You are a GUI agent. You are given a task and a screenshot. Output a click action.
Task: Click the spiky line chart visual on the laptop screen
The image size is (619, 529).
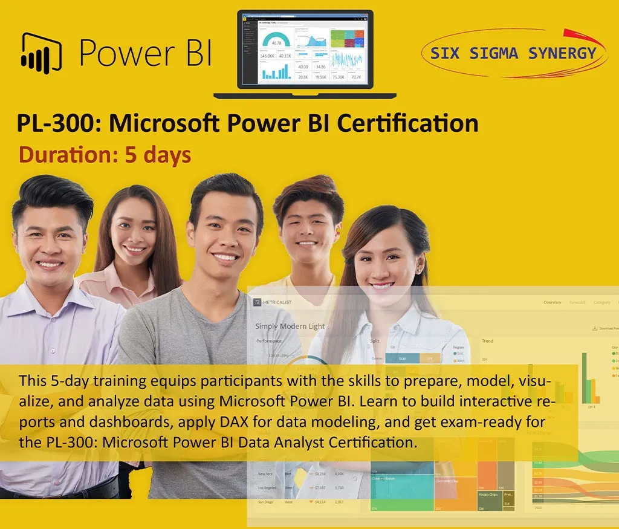tap(346, 59)
